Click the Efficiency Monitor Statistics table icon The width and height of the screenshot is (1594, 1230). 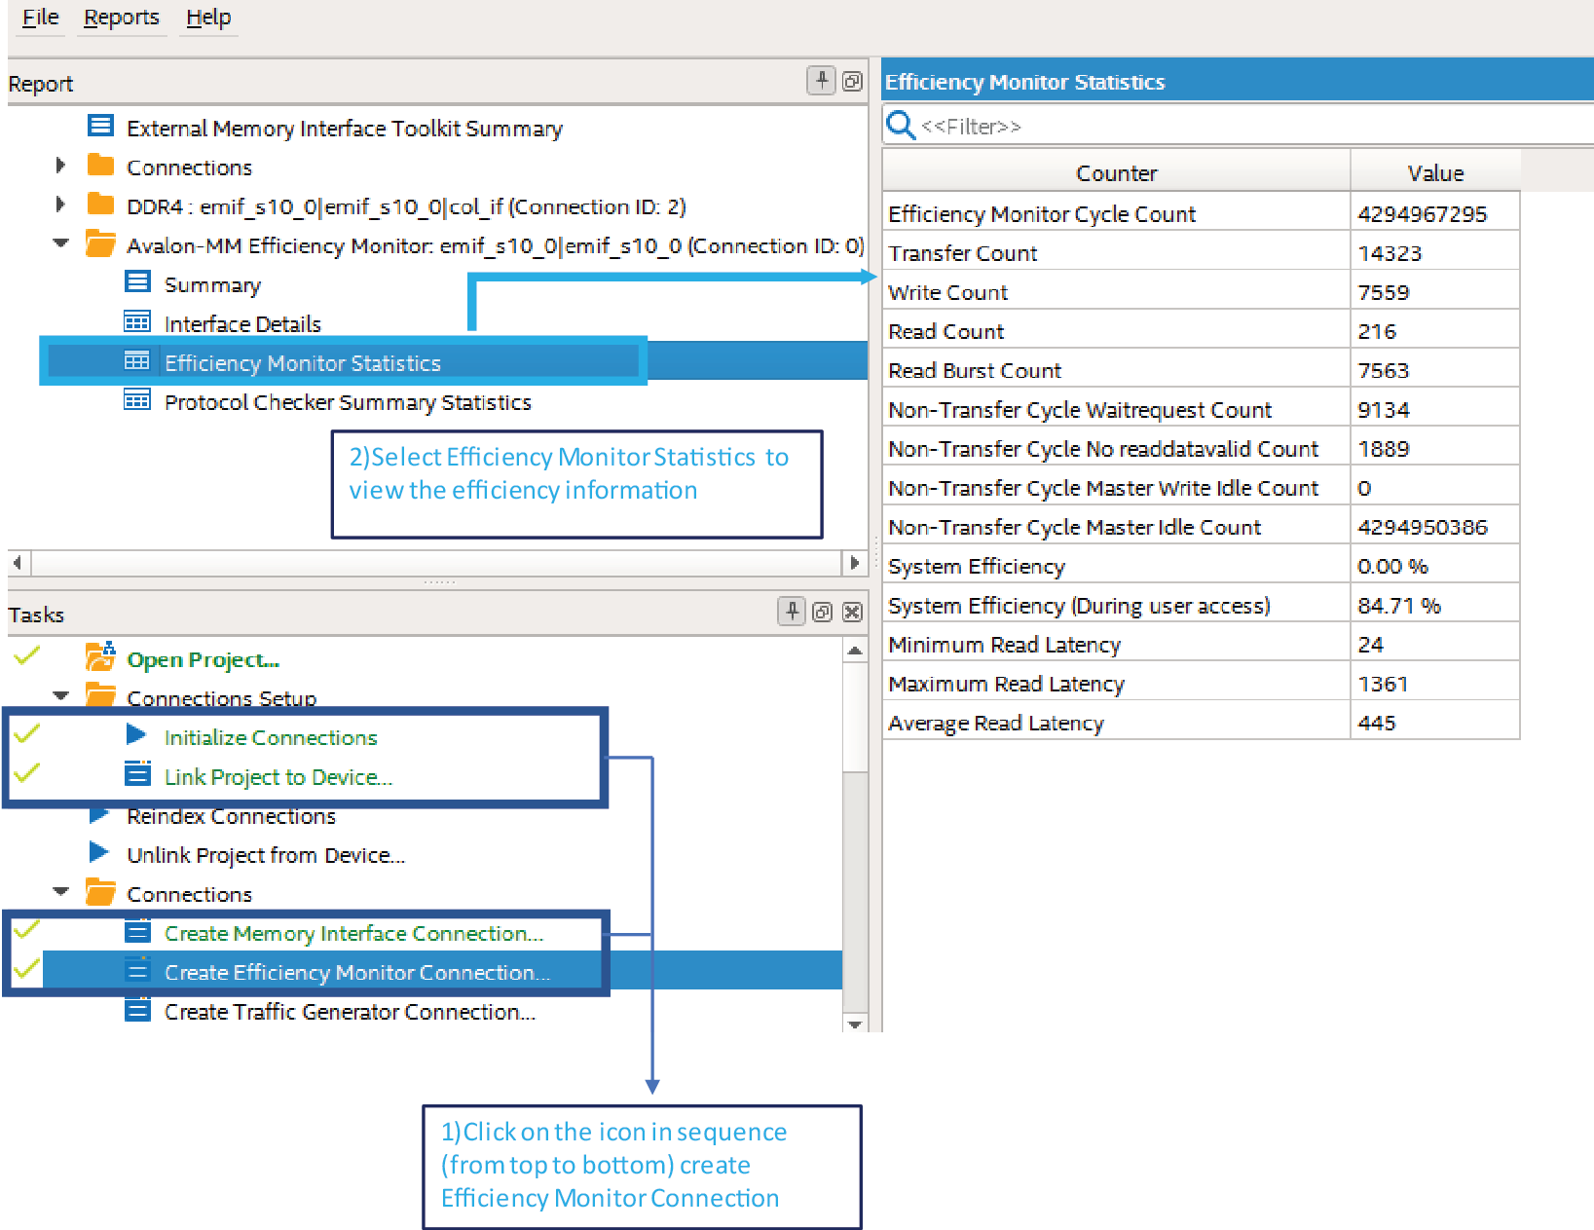[137, 361]
